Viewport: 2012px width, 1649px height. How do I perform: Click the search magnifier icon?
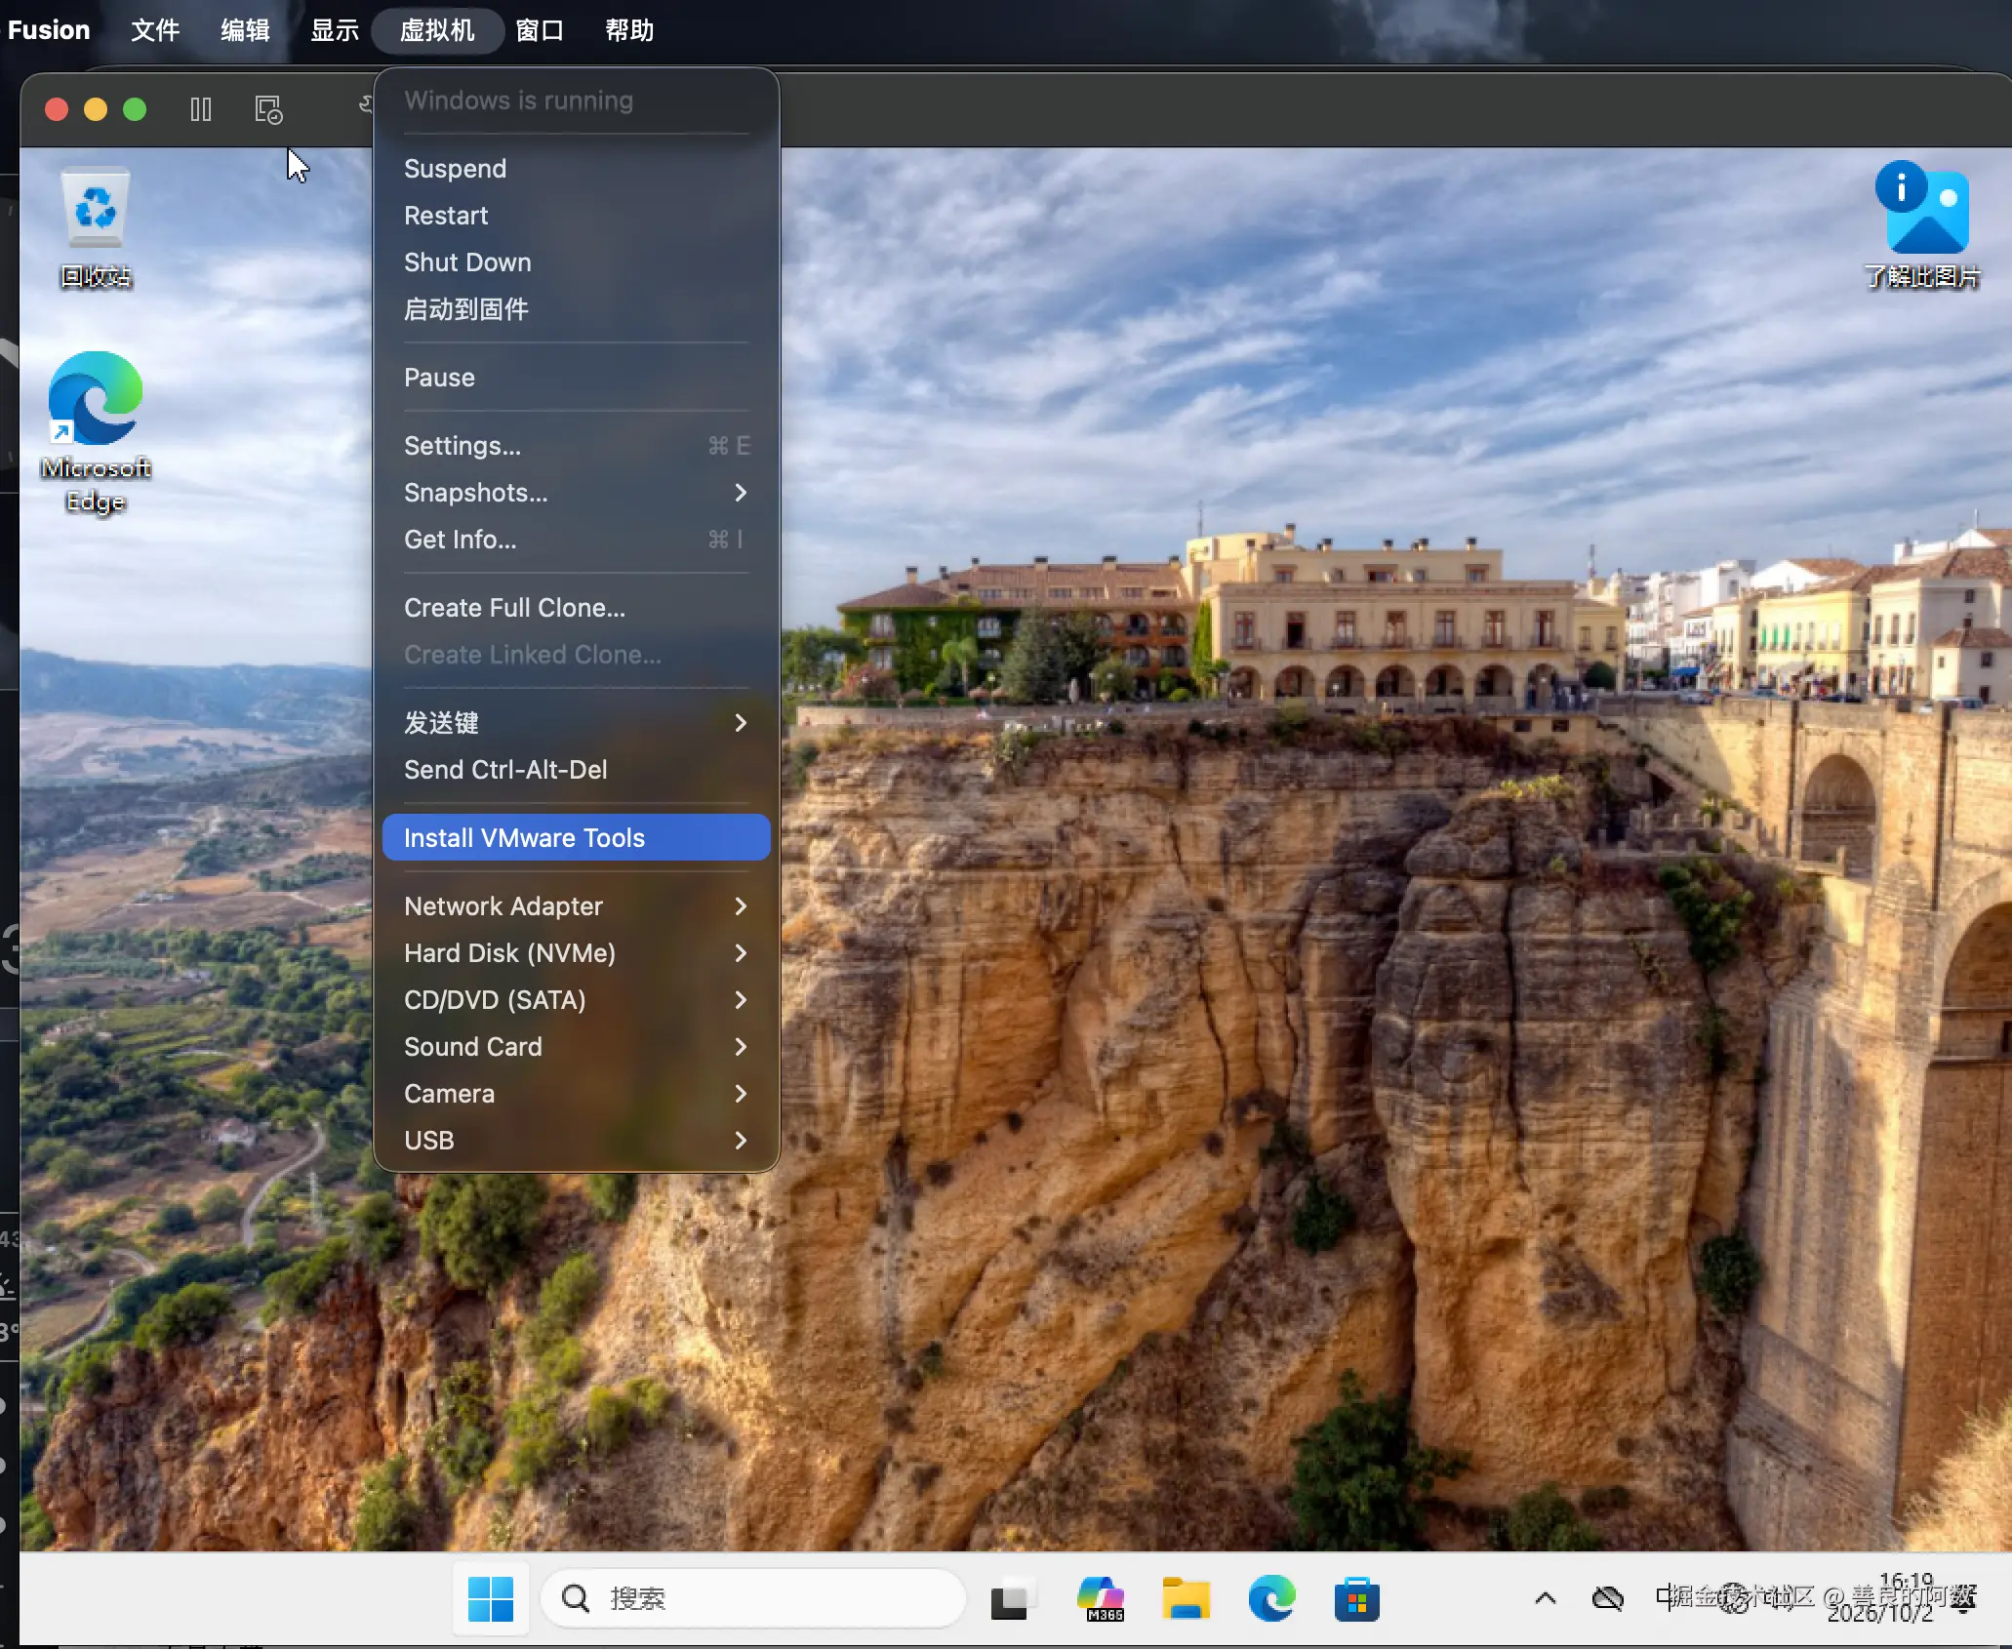click(x=576, y=1598)
